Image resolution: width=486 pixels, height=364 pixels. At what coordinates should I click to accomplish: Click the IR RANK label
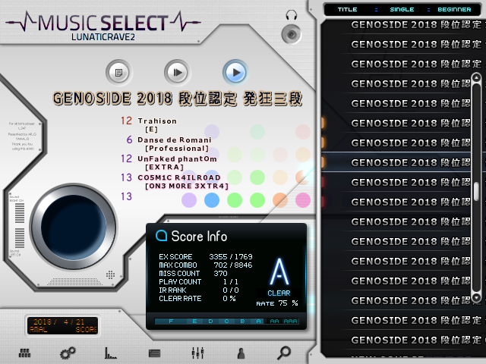pyautogui.click(x=172, y=290)
